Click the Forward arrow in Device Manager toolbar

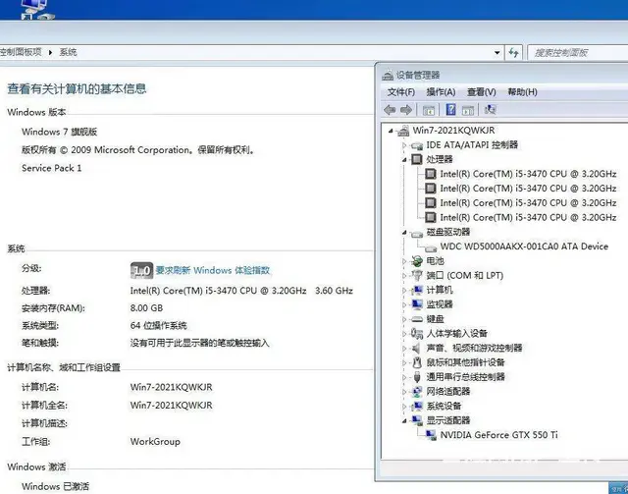click(x=406, y=110)
